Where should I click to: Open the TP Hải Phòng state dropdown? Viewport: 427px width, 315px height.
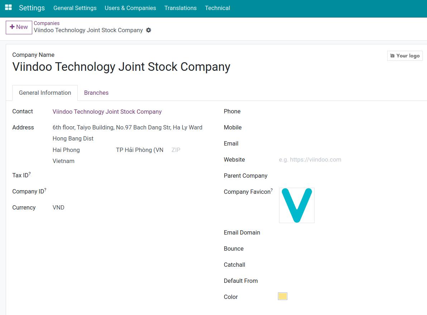(140, 150)
